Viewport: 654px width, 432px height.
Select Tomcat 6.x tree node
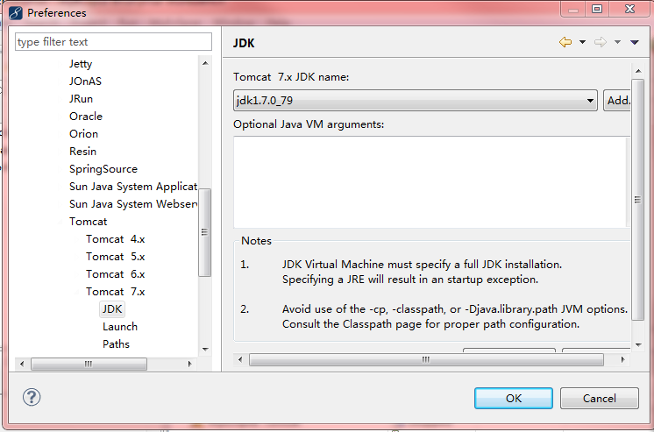116,274
